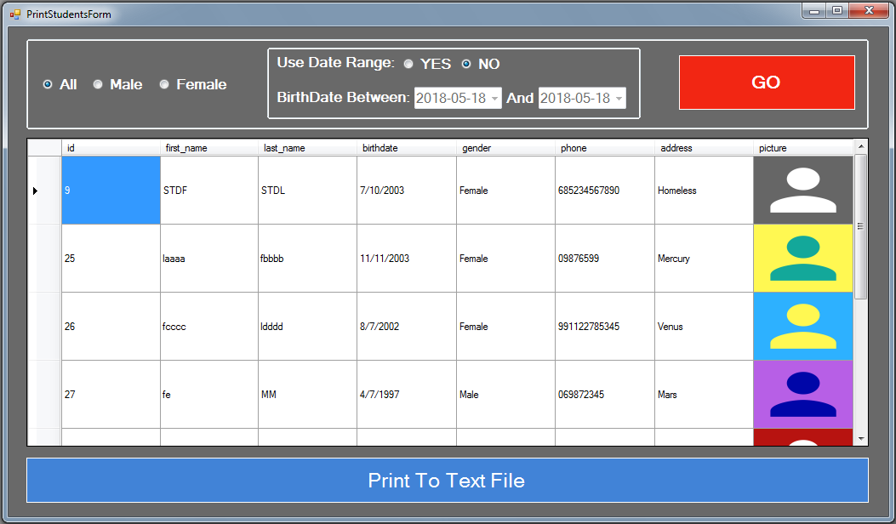Select the Male radio button
Viewport: 896px width, 524px height.
98,84
